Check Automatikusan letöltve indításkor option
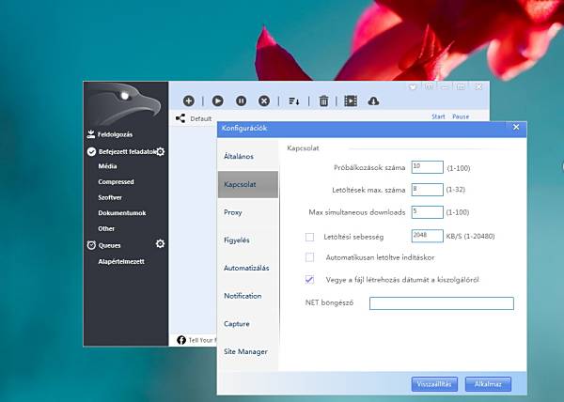 (x=310, y=256)
